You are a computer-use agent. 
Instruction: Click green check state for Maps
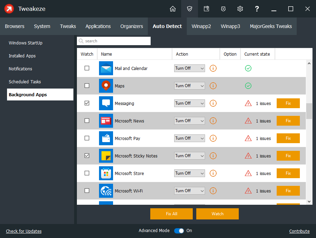(248, 86)
